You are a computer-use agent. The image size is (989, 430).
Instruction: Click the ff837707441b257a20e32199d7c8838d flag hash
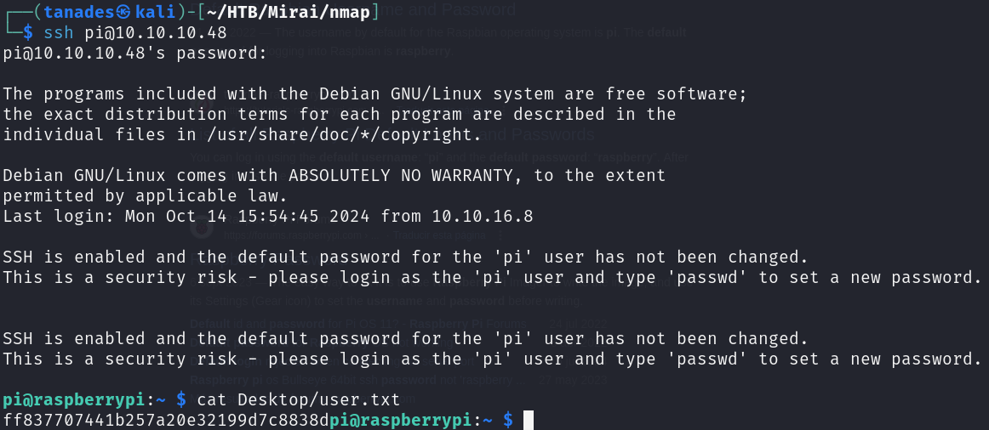(166, 420)
